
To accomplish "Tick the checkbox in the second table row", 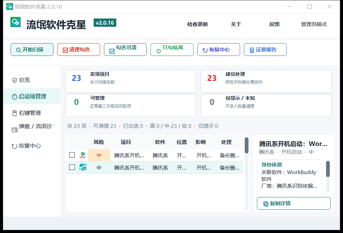I will (72, 168).
